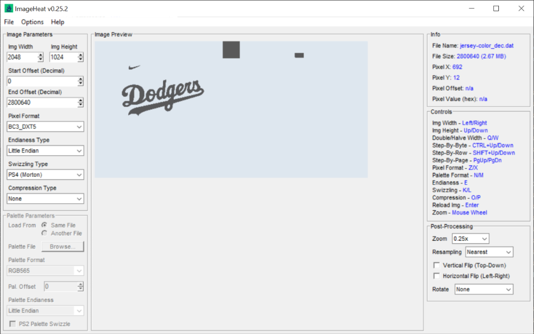Decrease Img Height with down spinner arrow
The width and height of the screenshot is (534, 334).
click(x=80, y=59)
